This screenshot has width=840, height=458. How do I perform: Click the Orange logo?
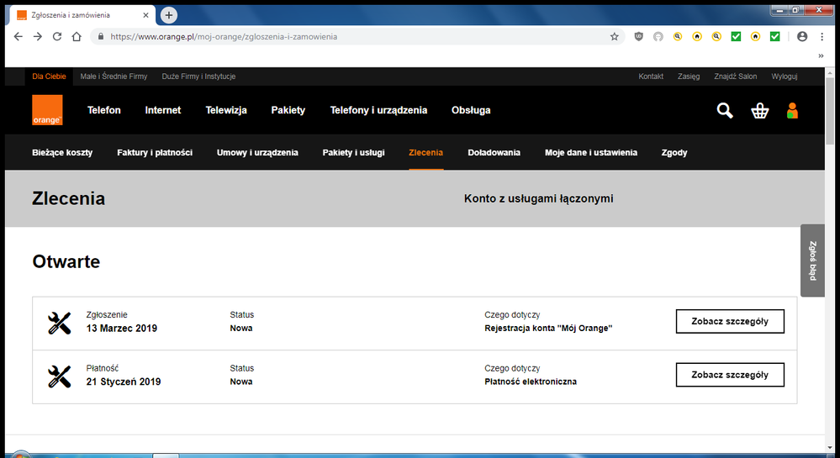46,110
